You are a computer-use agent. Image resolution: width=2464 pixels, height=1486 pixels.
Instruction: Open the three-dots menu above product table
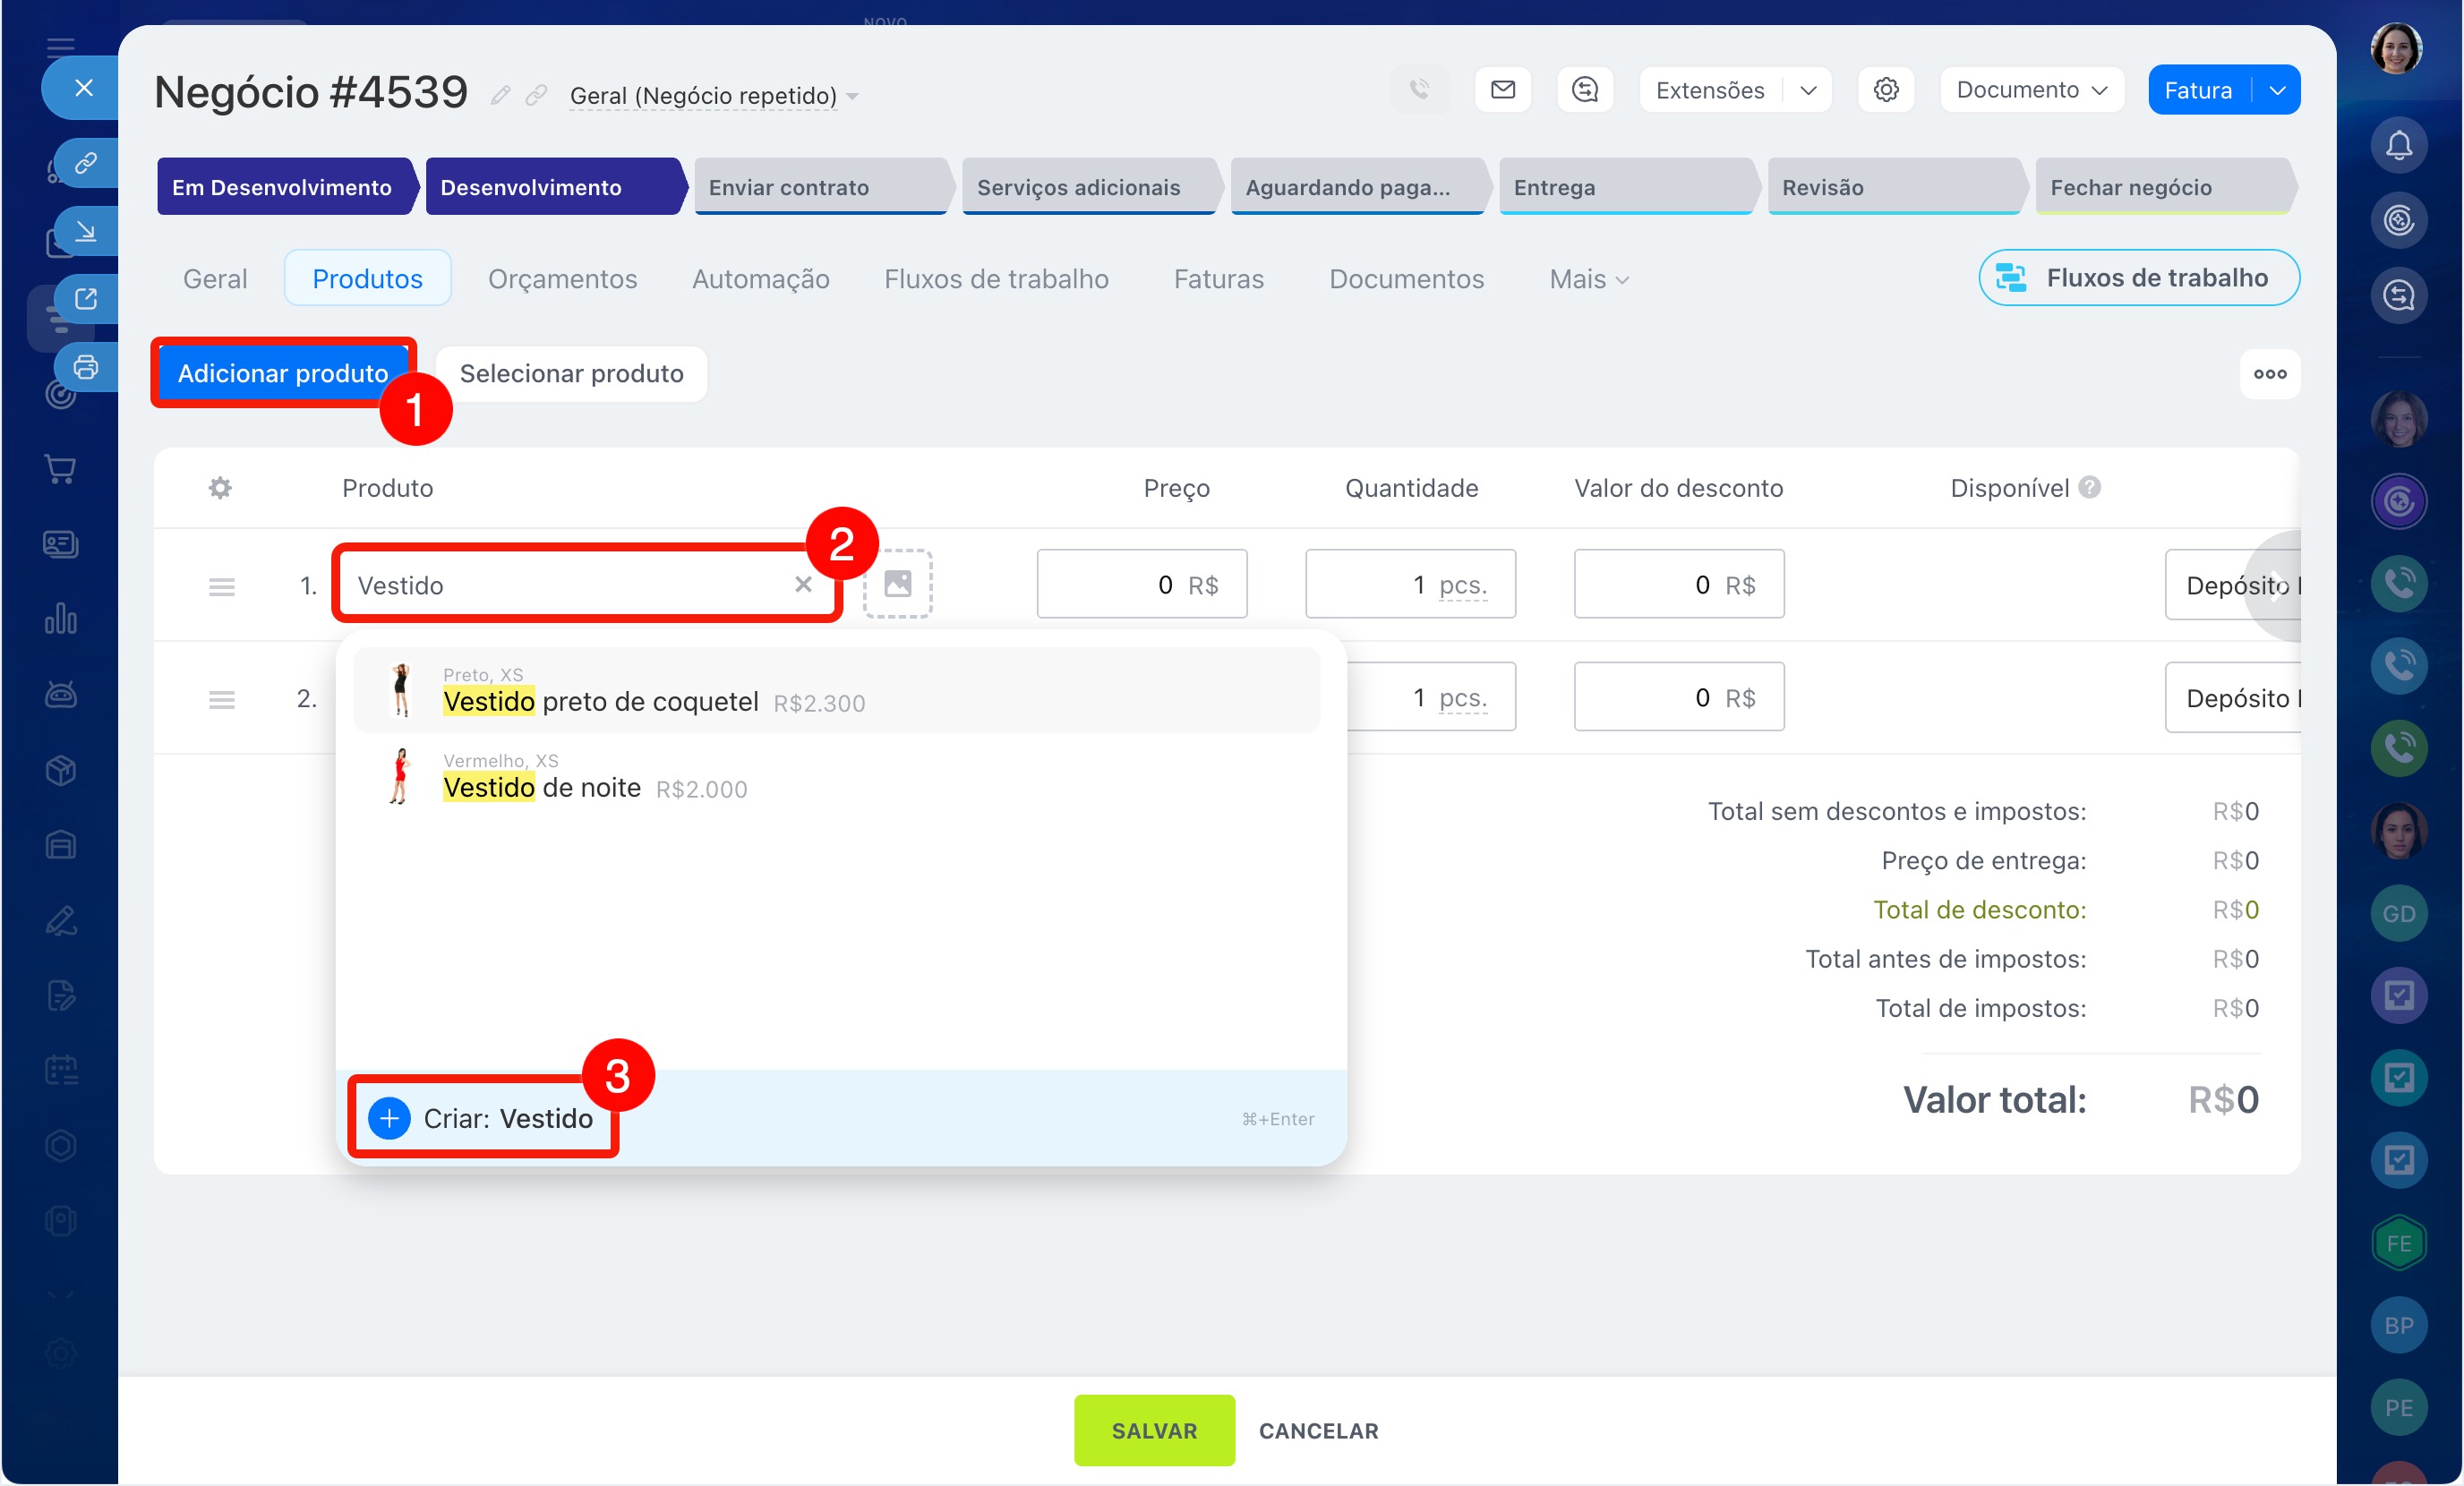click(2269, 373)
